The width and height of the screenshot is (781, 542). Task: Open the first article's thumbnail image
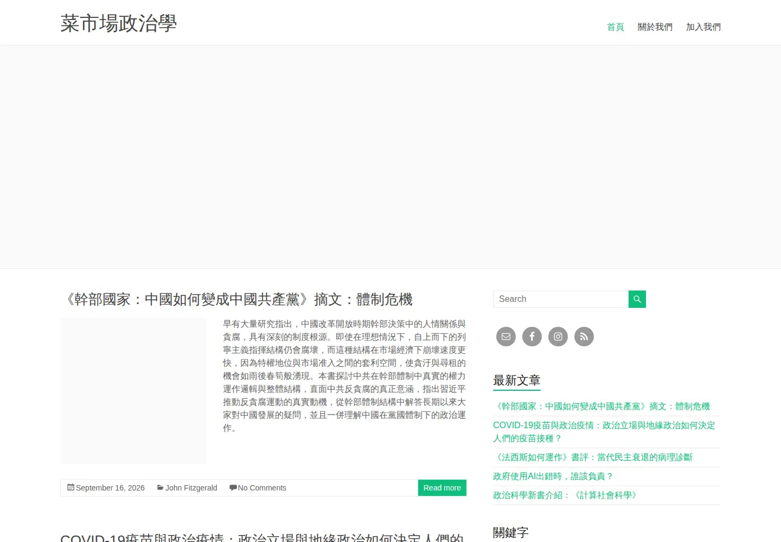click(x=133, y=391)
